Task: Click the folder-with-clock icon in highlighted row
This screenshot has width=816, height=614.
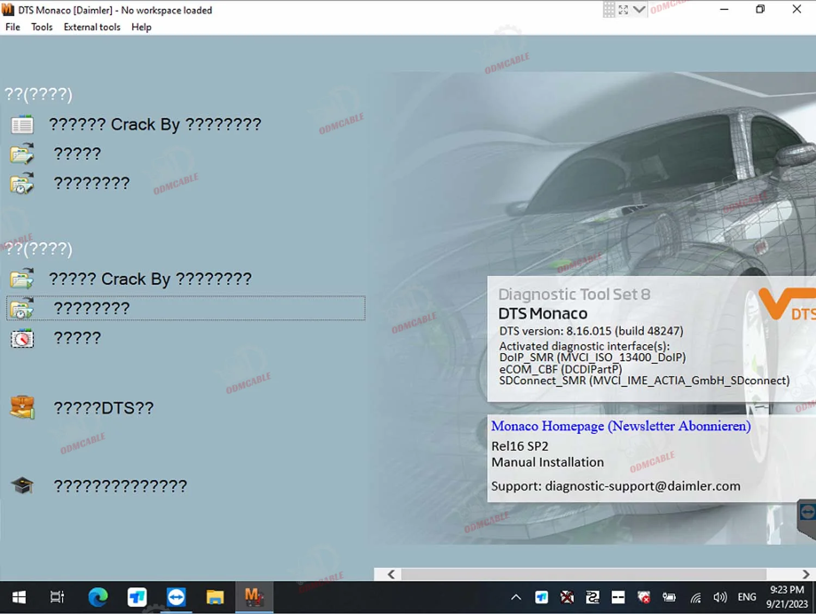Action: (x=22, y=308)
